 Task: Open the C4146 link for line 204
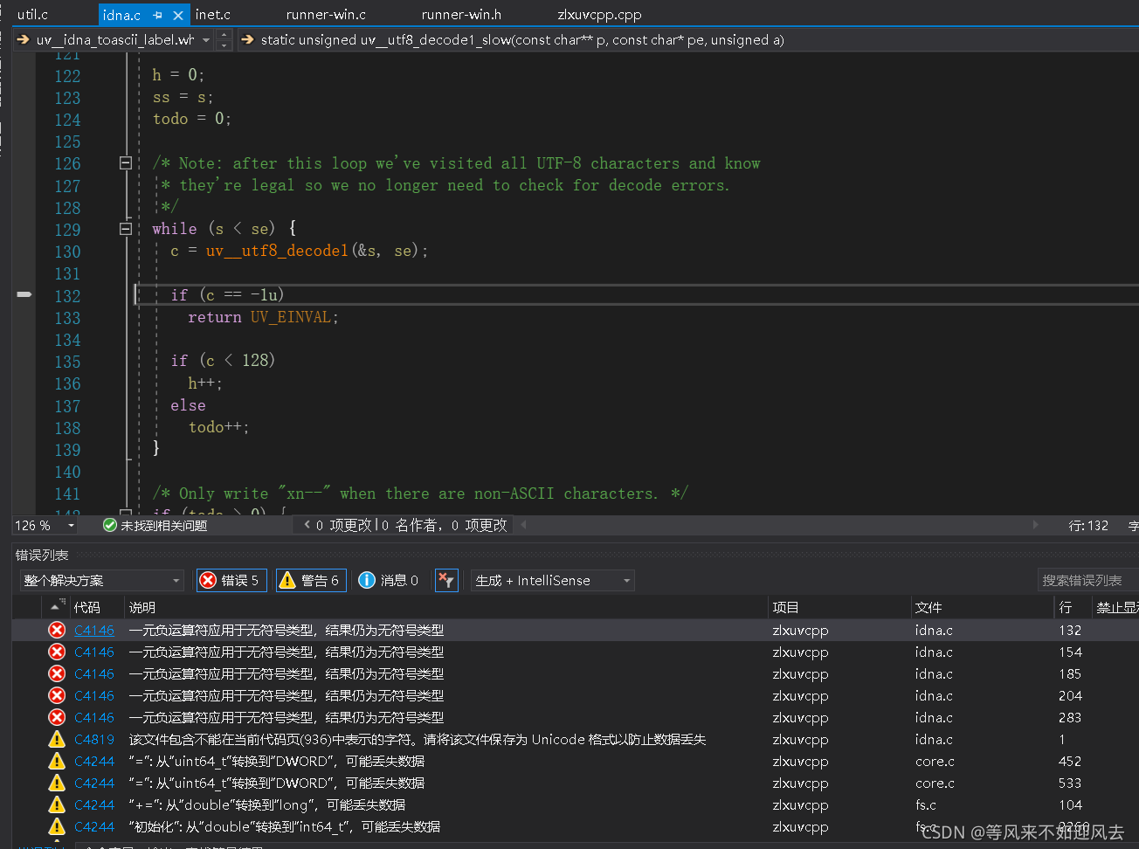point(94,695)
